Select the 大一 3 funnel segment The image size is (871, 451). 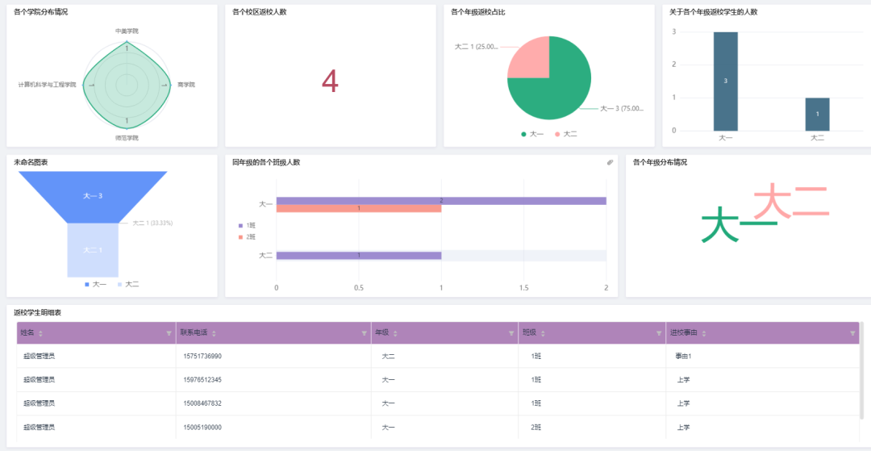click(x=93, y=195)
